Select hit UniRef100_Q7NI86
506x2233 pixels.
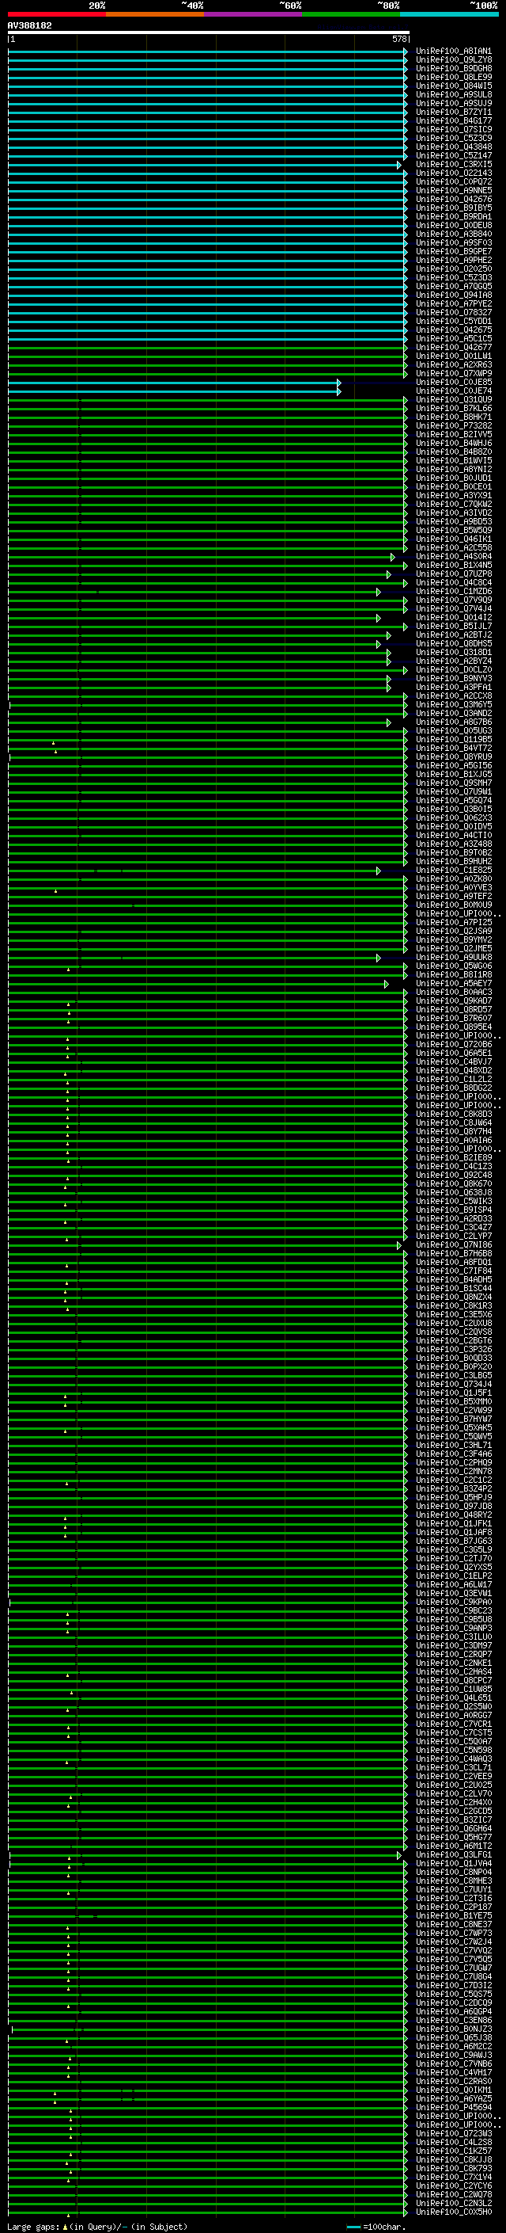[453, 1244]
